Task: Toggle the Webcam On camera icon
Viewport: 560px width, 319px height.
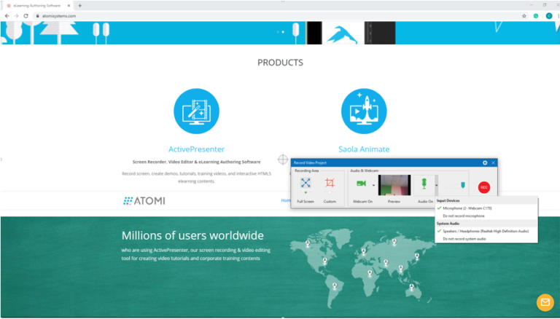Action: click(x=361, y=184)
